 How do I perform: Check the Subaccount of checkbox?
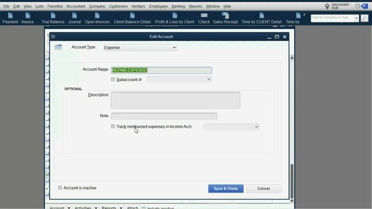[x=113, y=80]
